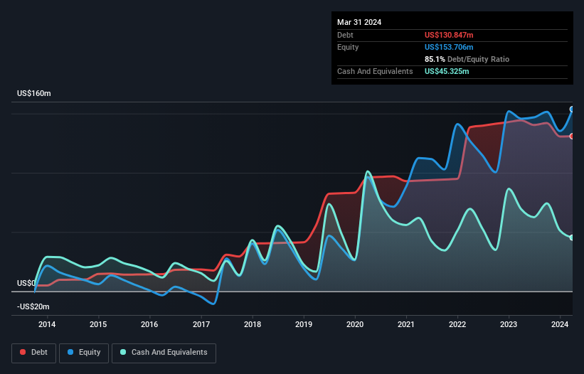Image resolution: width=584 pixels, height=374 pixels.
Task: Click the Debt row label in tooltip
Action: pos(345,35)
